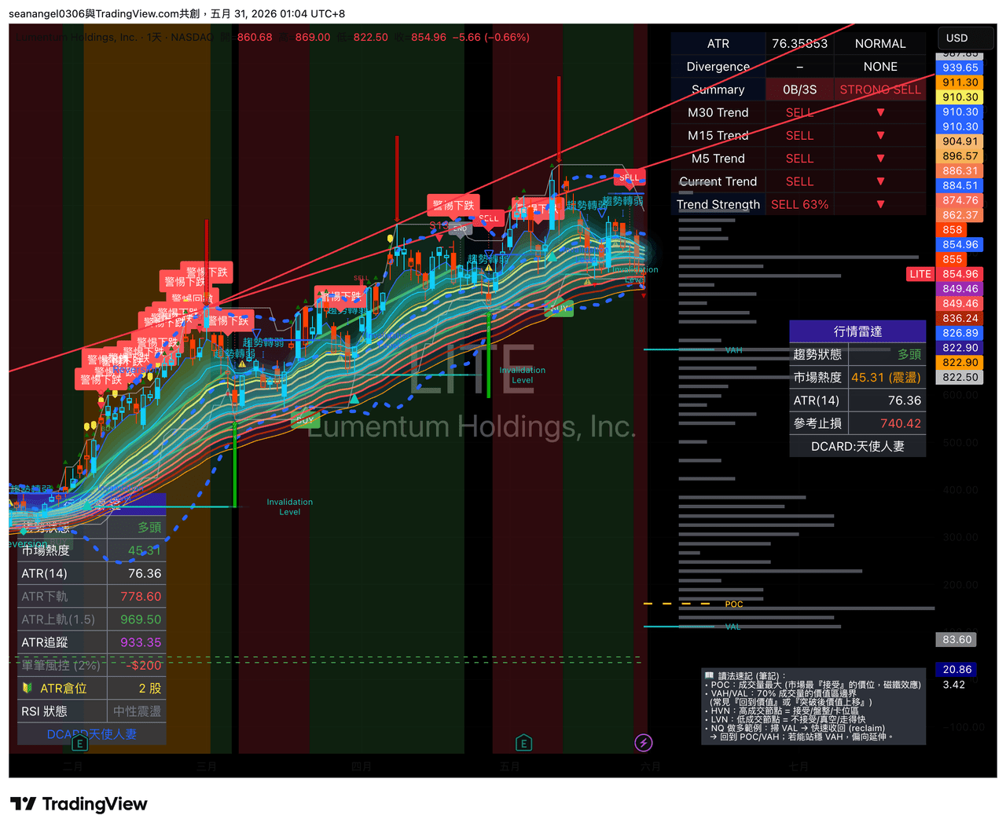Screen dimensions: 1006x830
Task: Click the 行情雷達 panel header
Action: coord(857,331)
